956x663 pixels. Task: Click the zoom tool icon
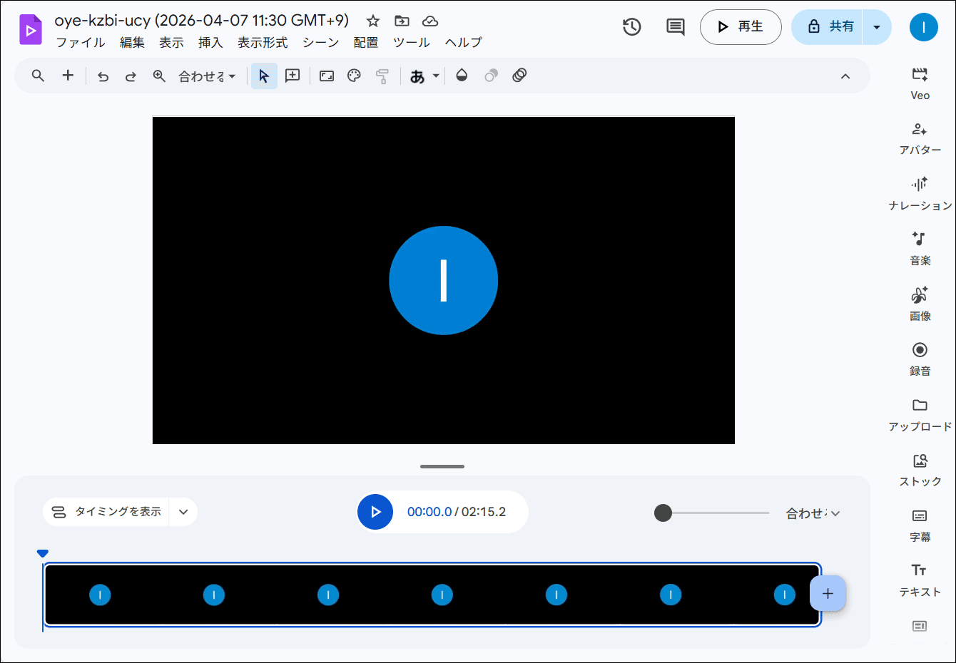pos(159,76)
